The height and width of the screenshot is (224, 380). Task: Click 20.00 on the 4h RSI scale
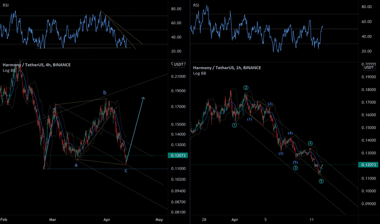click(176, 51)
